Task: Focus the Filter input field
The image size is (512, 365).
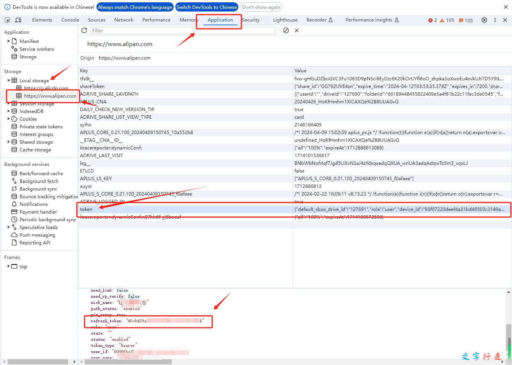Action: point(183,30)
